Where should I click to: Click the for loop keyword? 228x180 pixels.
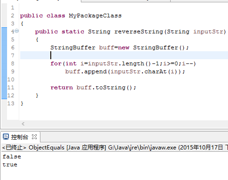[56, 63]
